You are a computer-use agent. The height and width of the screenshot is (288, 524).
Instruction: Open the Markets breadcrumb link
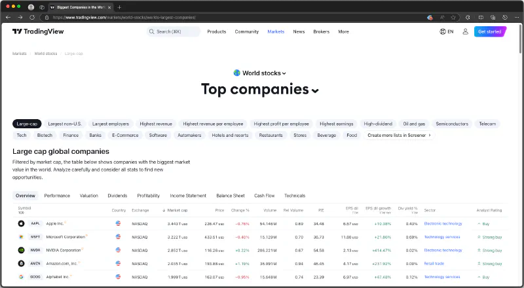click(20, 54)
